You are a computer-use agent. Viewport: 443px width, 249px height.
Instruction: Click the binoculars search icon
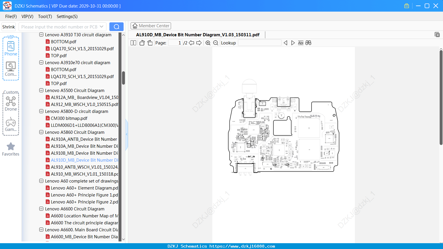pyautogui.click(x=308, y=43)
